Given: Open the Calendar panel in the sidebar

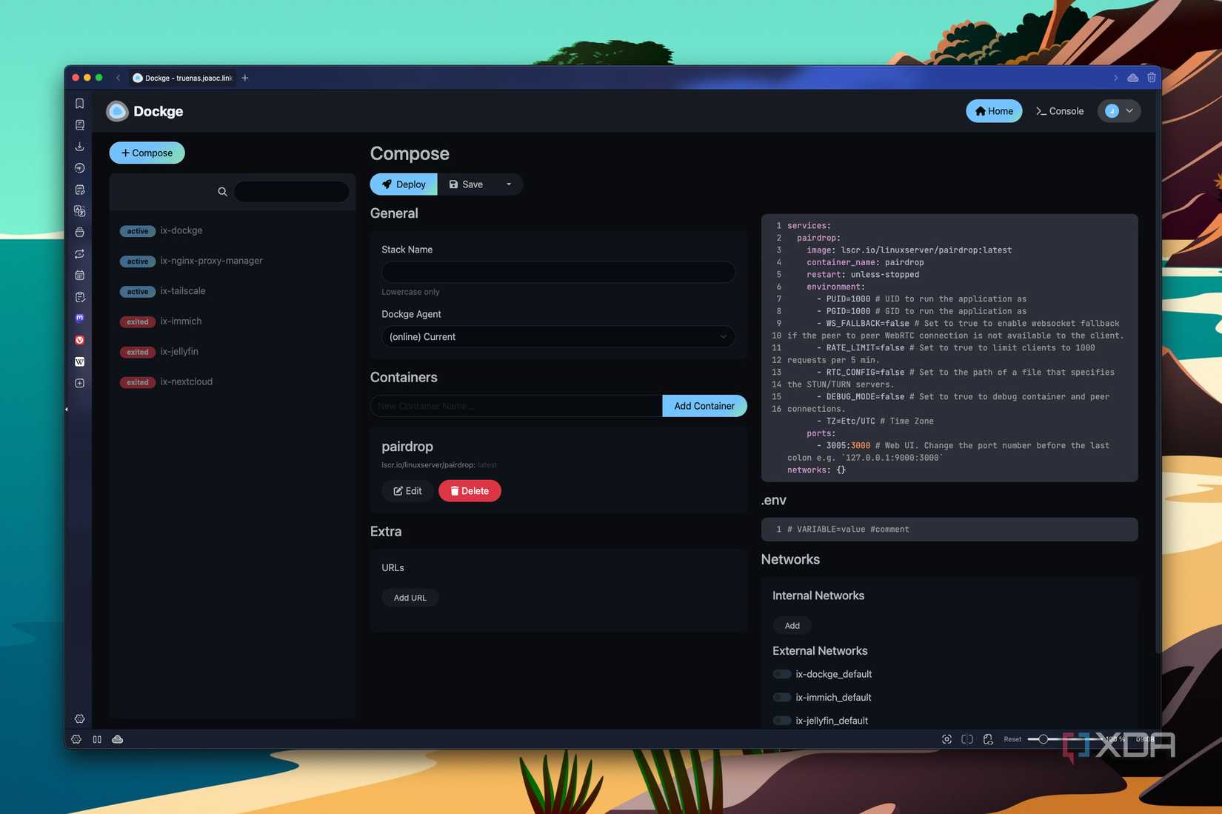Looking at the screenshot, I should click(x=79, y=275).
